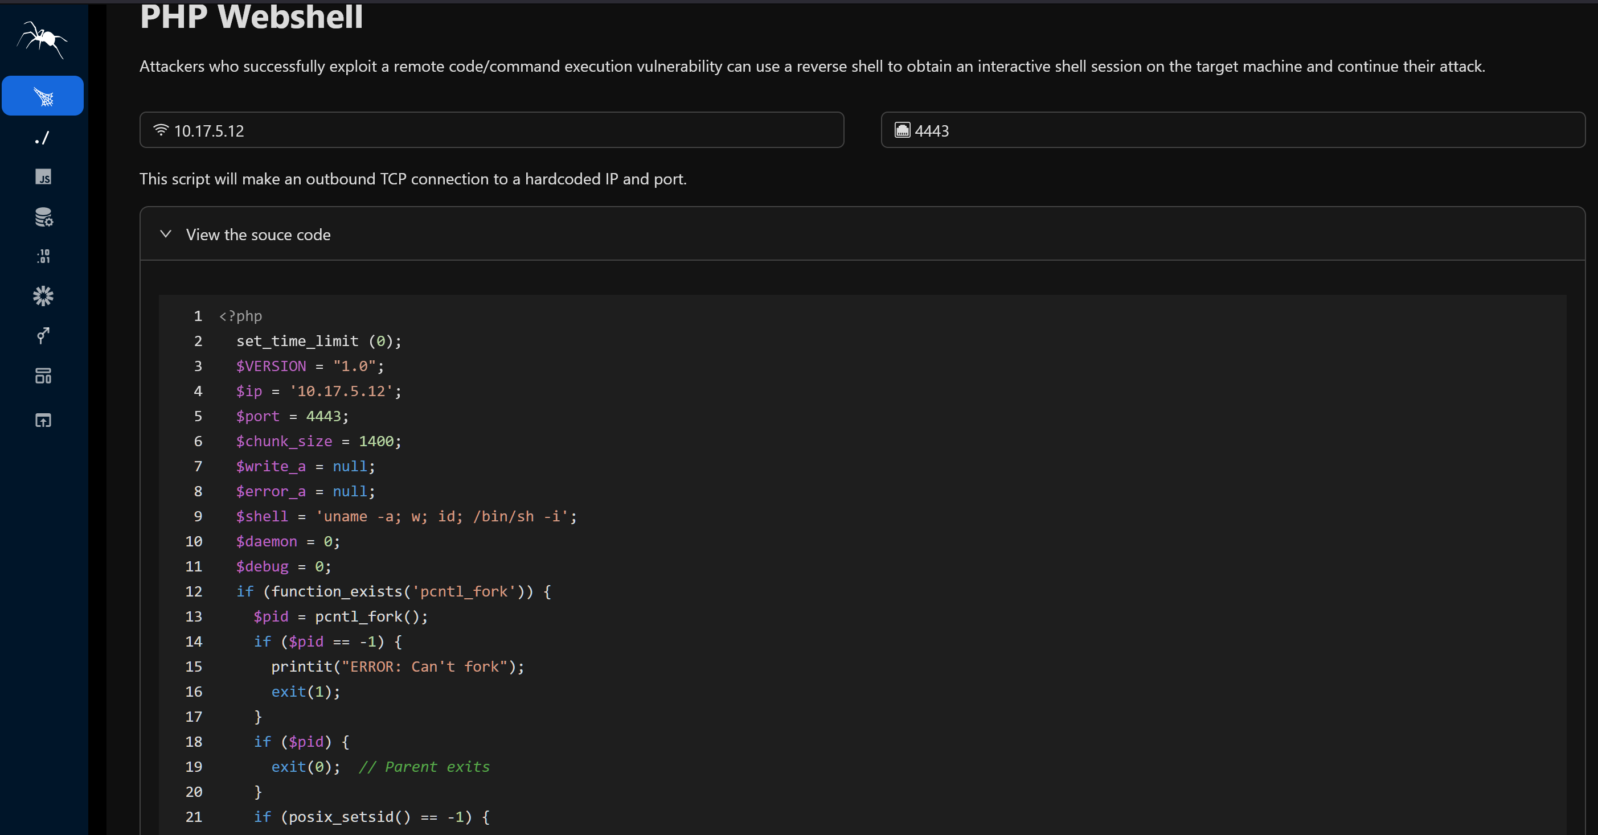The height and width of the screenshot is (835, 1598).
Task: Open the binary 10/01 sidebar section
Action: (43, 256)
